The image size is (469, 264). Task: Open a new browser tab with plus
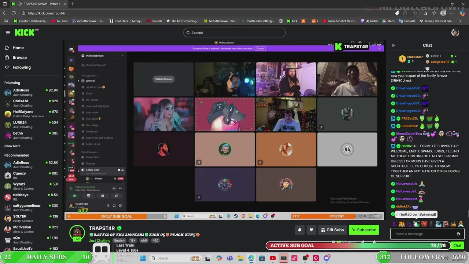click(73, 4)
